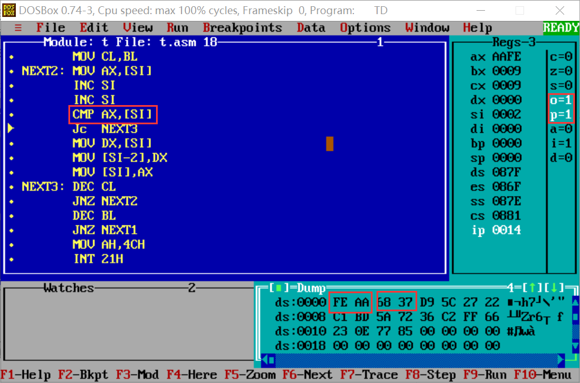Click F4-Here in status bar
The image size is (580, 383).
pyautogui.click(x=192, y=375)
